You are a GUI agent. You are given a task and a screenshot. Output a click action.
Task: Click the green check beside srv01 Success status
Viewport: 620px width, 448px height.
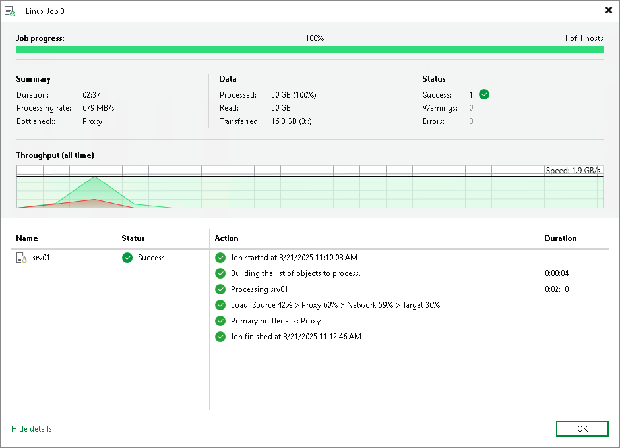click(x=127, y=258)
